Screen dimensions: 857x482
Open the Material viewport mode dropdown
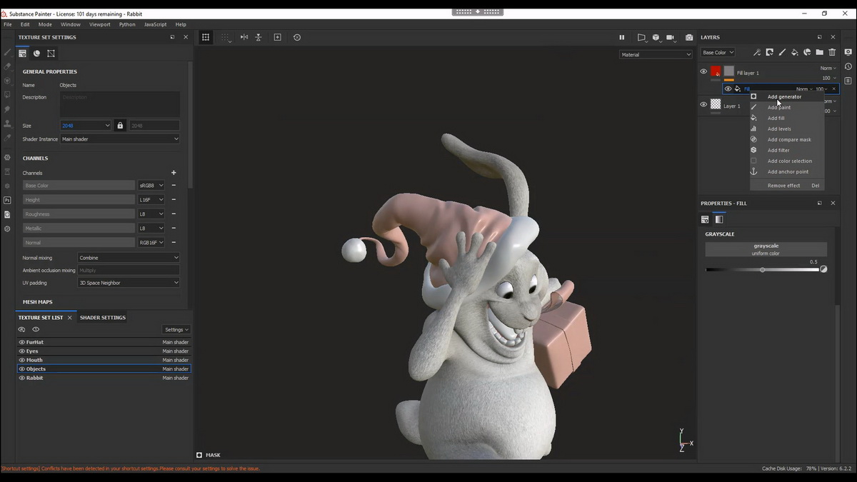[x=656, y=54]
